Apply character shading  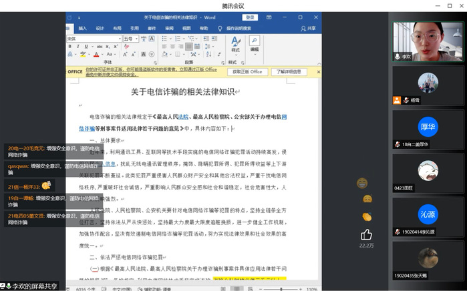[143, 54]
